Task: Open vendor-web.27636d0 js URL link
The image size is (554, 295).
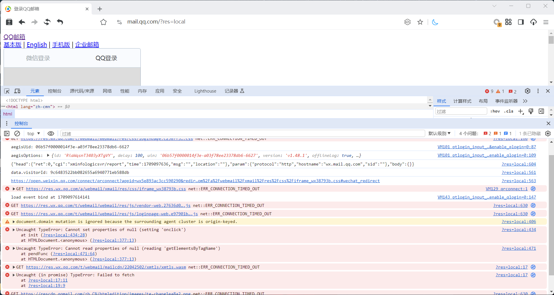Action: click(106, 206)
